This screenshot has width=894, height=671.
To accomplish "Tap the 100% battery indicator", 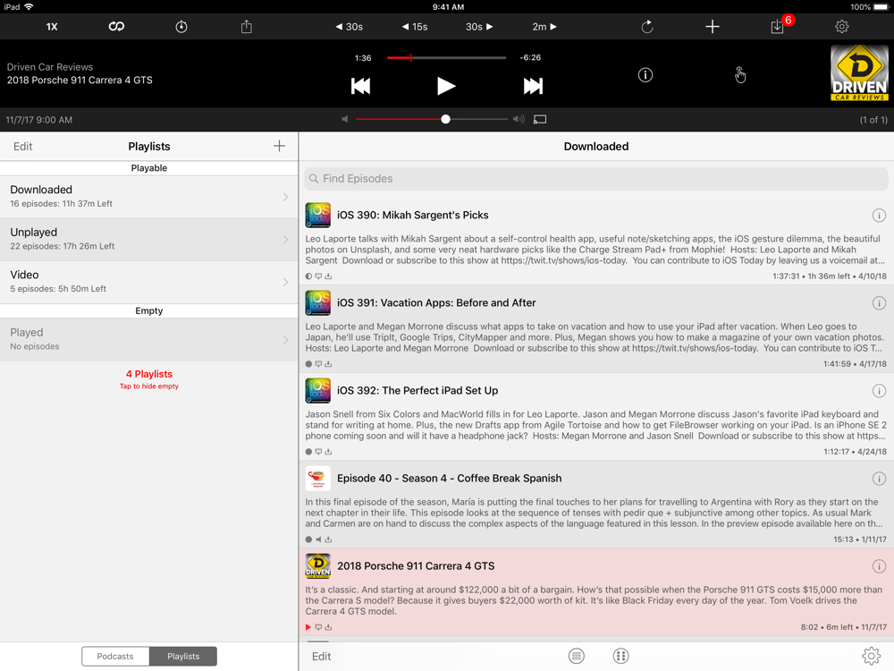I will pyautogui.click(x=871, y=7).
